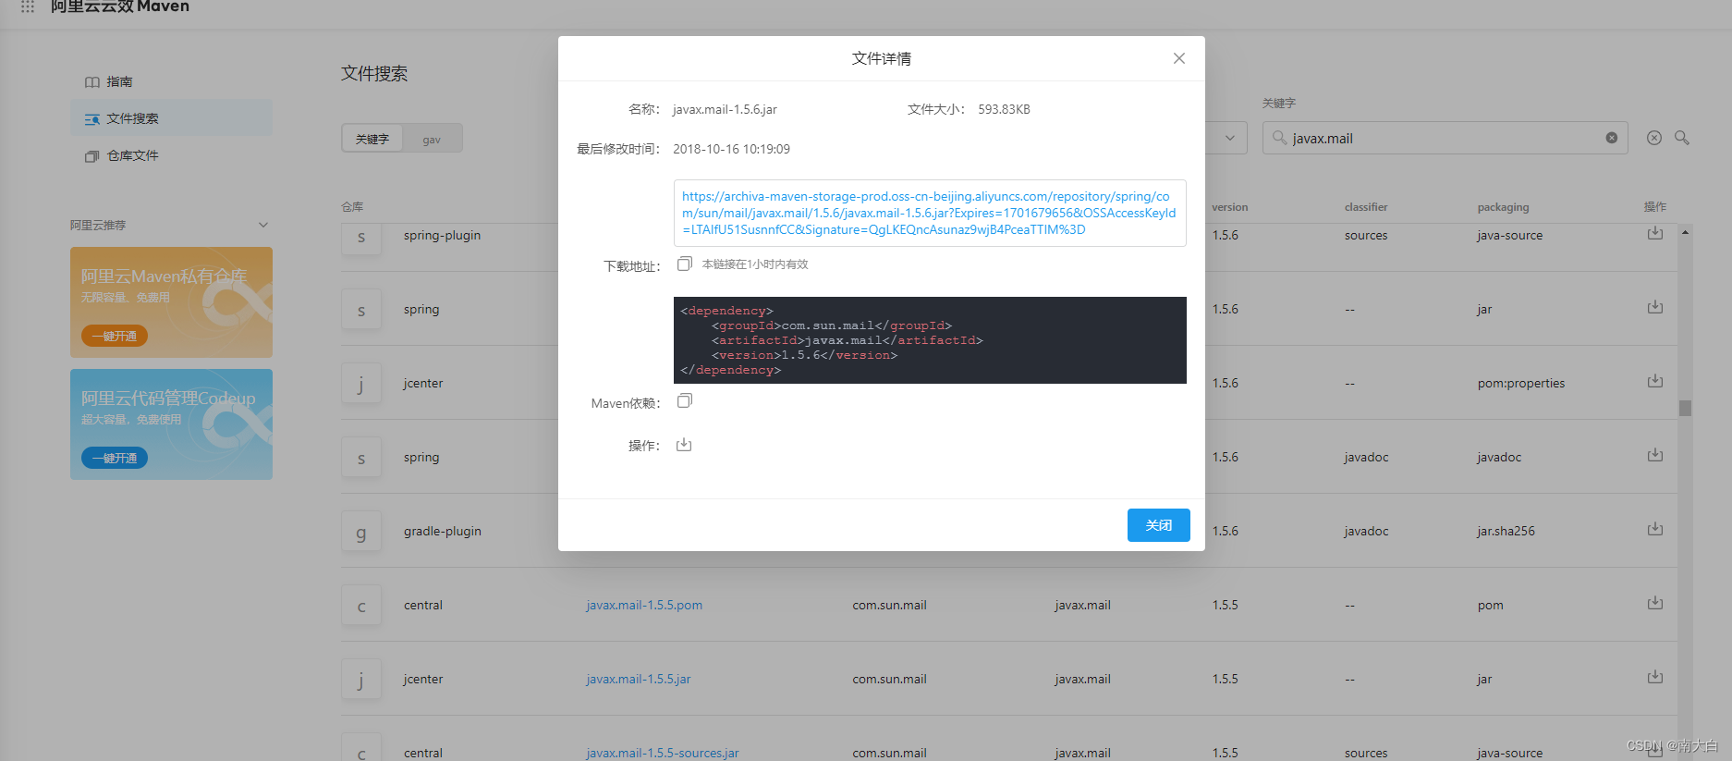This screenshot has width=1732, height=761.
Task: Click the magnifier search icon at far right
Action: click(1682, 138)
